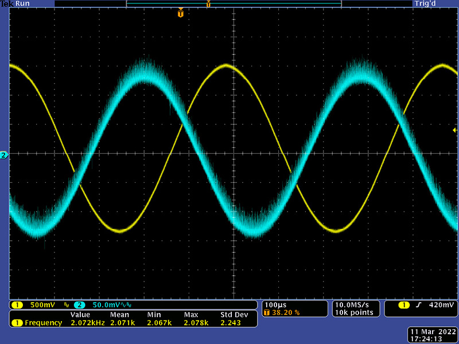459x344 pixels.
Task: Click the trigger rising edge slope icon
Action: point(419,305)
